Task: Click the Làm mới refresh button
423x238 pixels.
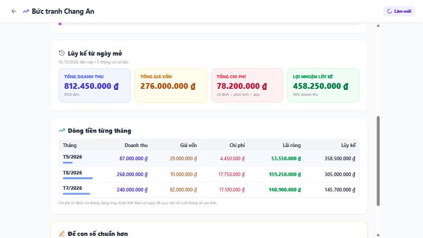Action: click(399, 11)
